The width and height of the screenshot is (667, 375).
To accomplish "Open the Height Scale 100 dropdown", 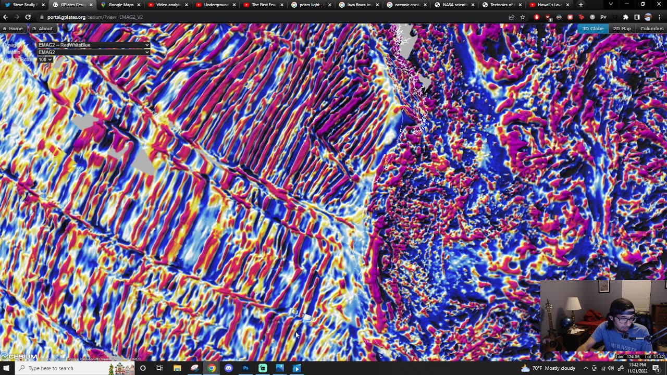I will (45, 59).
